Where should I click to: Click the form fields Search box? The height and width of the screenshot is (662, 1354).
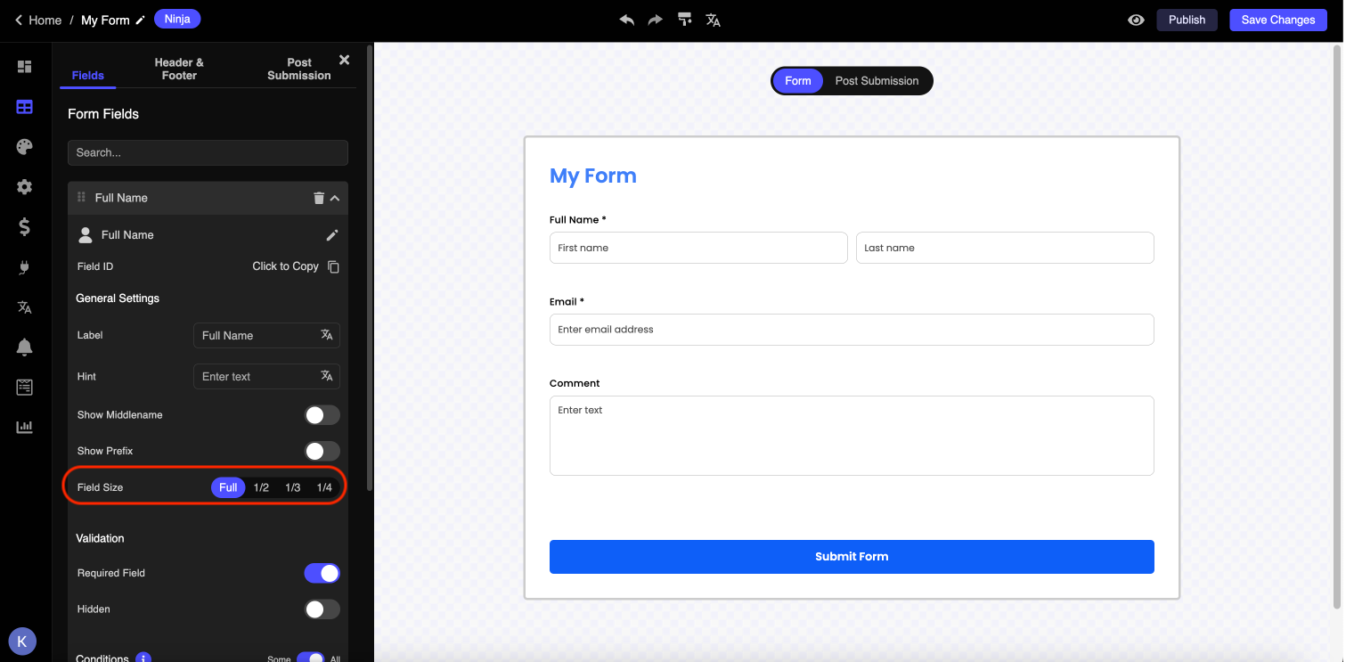208,152
